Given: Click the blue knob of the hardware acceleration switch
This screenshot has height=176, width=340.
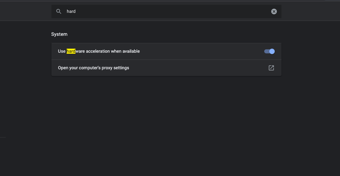Looking at the screenshot, I should click(x=272, y=51).
